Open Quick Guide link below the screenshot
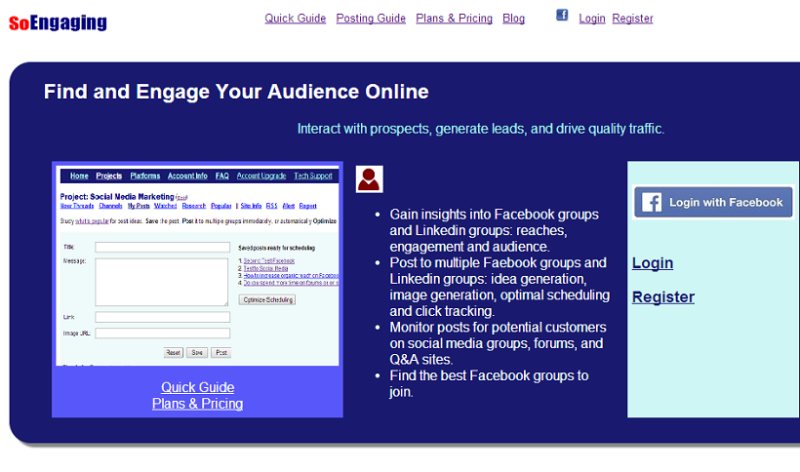800x472 pixels. [x=198, y=387]
